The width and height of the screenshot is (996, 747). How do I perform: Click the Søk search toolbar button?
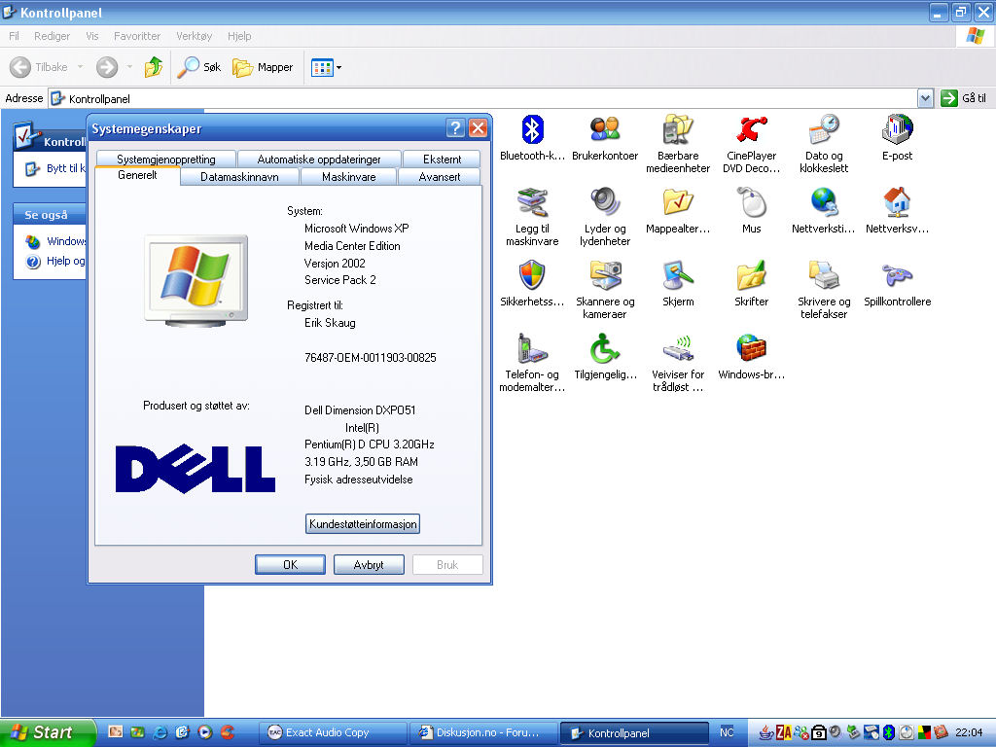199,67
